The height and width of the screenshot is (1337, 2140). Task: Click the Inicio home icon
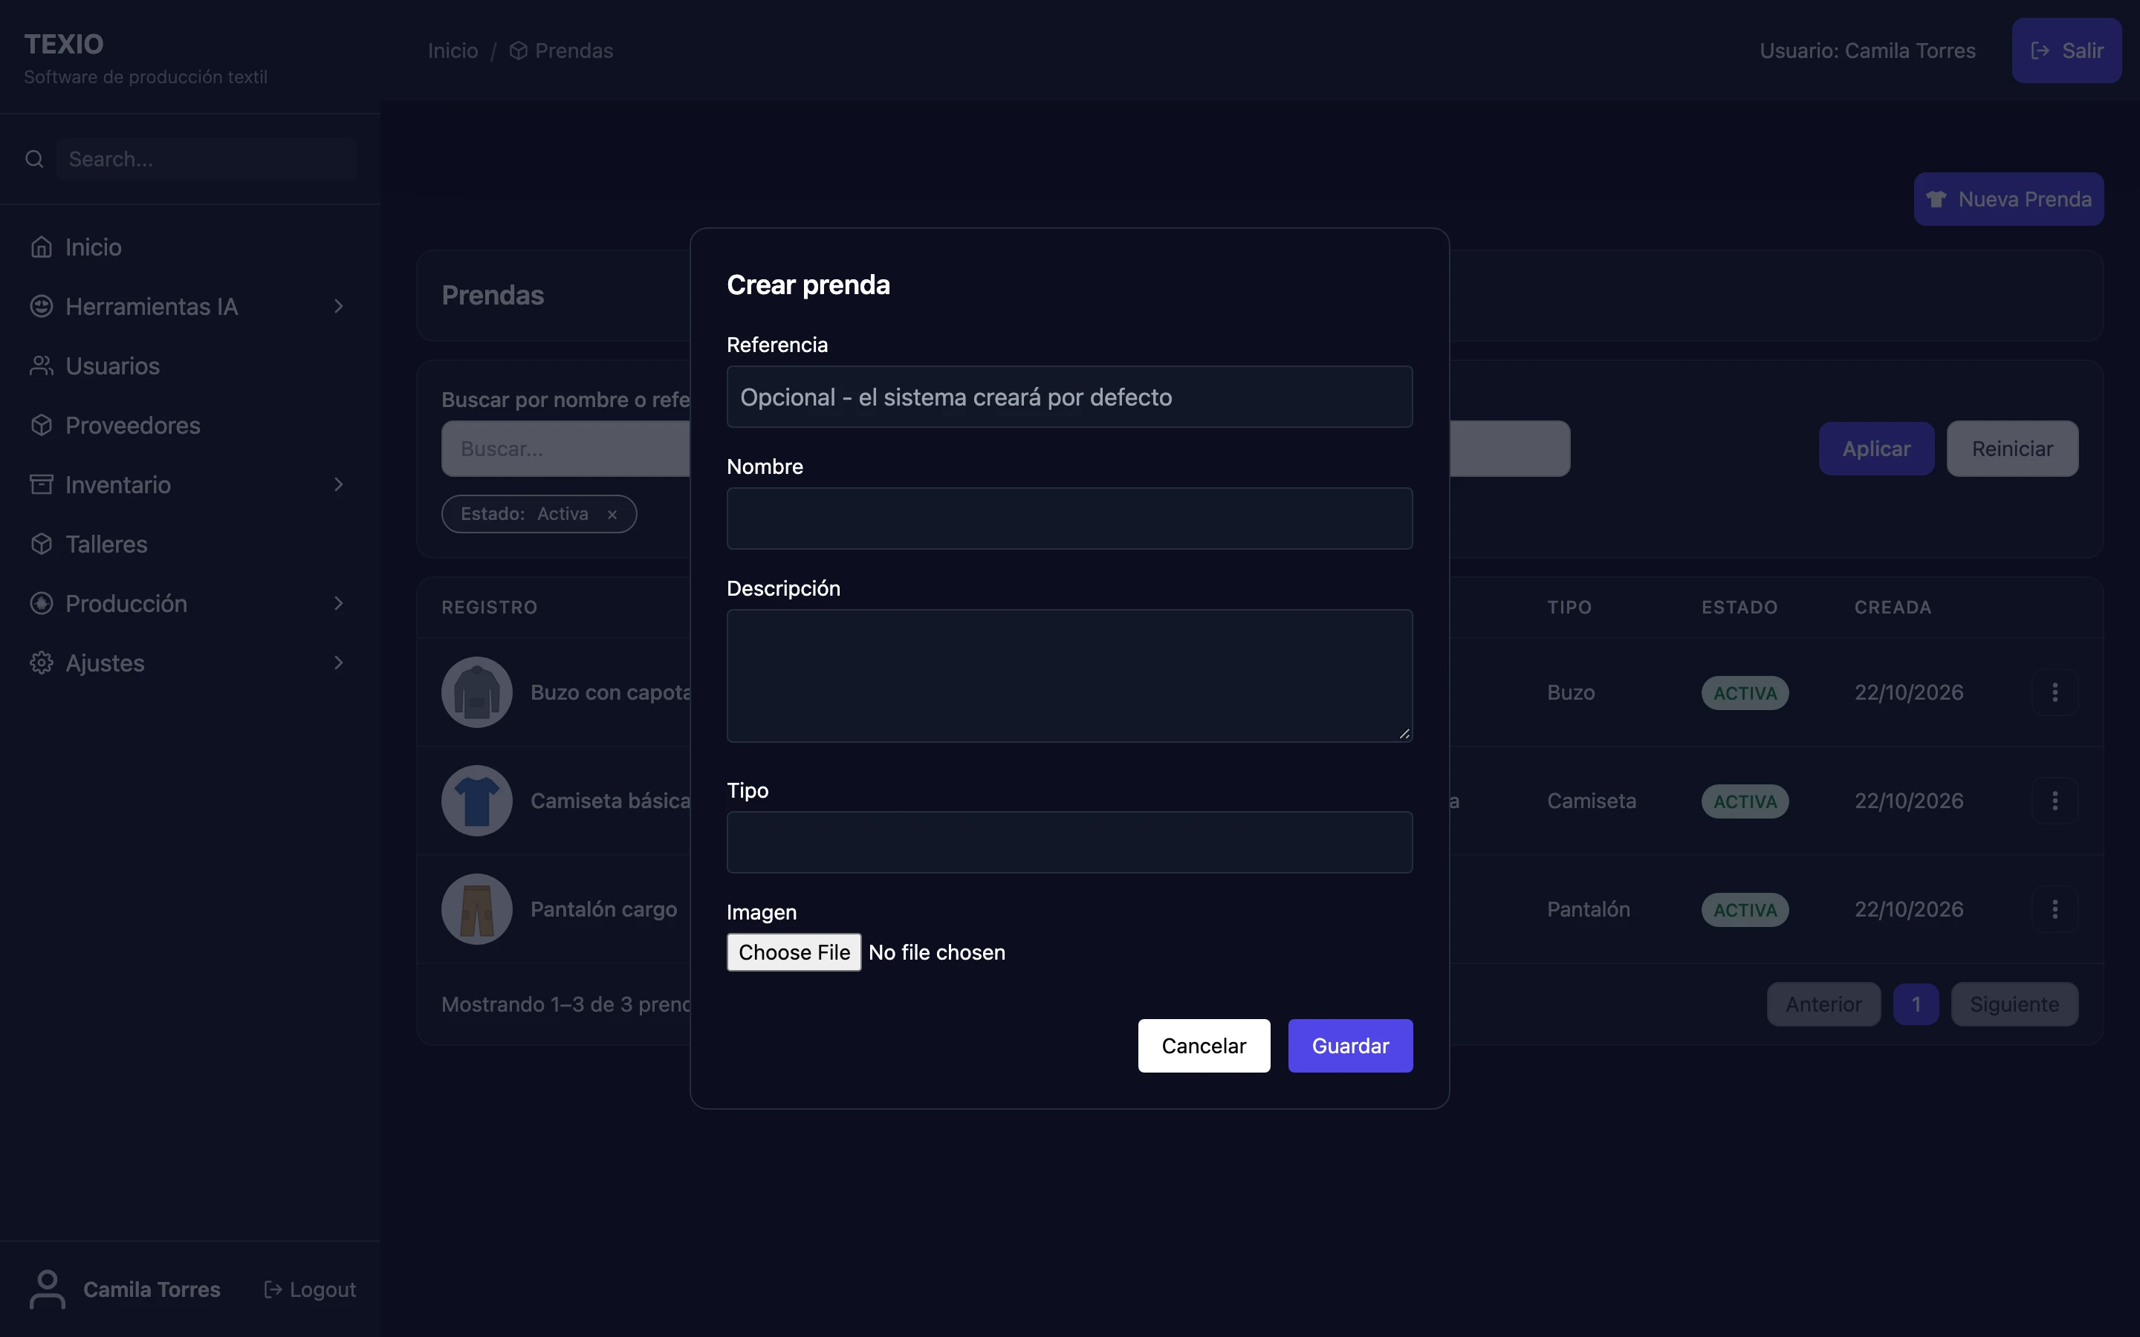pos(42,247)
